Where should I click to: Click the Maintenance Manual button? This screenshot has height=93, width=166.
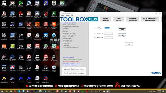(122, 29)
